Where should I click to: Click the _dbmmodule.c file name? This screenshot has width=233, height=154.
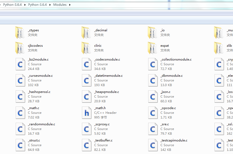click(x=172, y=76)
